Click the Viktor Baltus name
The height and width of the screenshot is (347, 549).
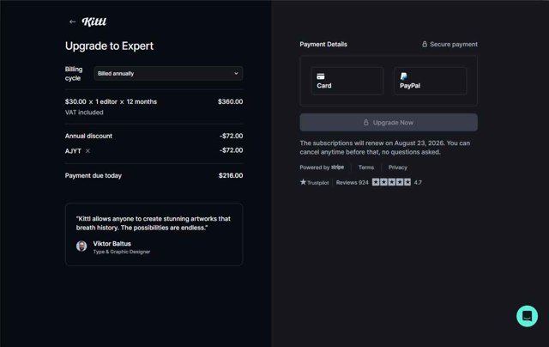click(112, 244)
